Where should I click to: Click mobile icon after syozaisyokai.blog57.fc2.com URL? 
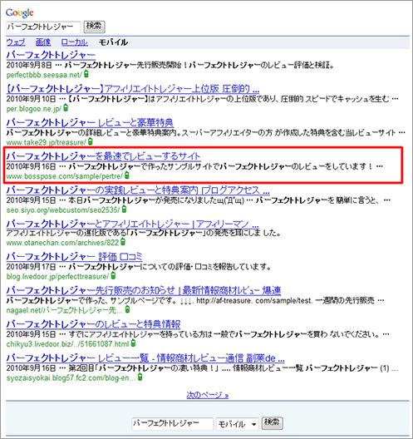140,377
